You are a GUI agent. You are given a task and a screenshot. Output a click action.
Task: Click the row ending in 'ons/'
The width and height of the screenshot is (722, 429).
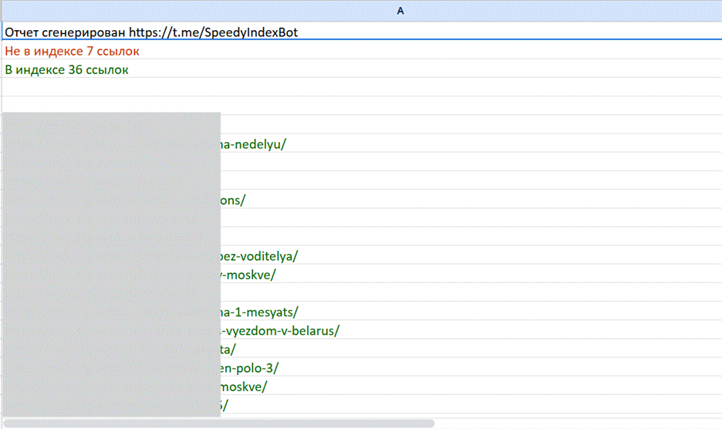point(362,200)
